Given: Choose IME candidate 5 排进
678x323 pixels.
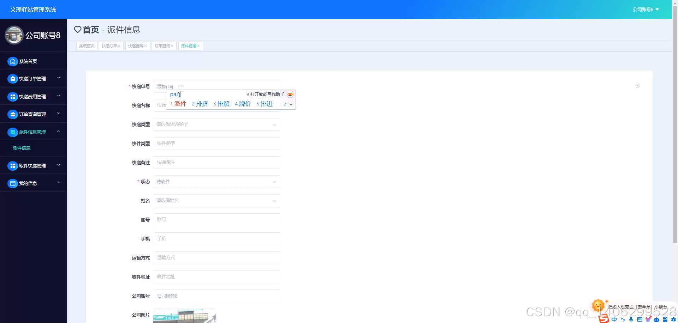Looking at the screenshot, I should 264,104.
